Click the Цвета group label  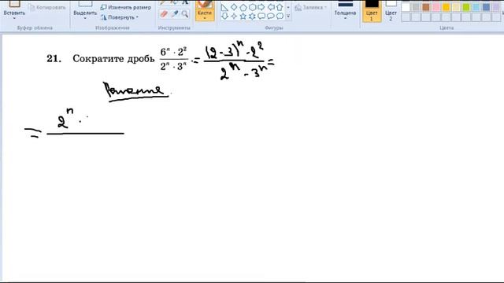click(447, 28)
